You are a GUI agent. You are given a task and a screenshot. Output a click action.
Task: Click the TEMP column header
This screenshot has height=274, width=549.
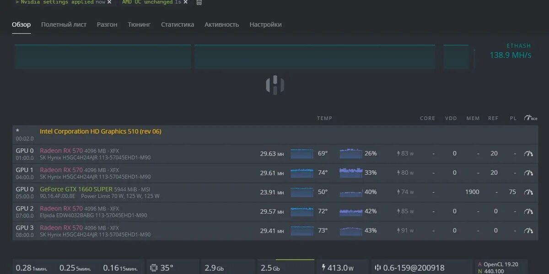click(x=324, y=118)
